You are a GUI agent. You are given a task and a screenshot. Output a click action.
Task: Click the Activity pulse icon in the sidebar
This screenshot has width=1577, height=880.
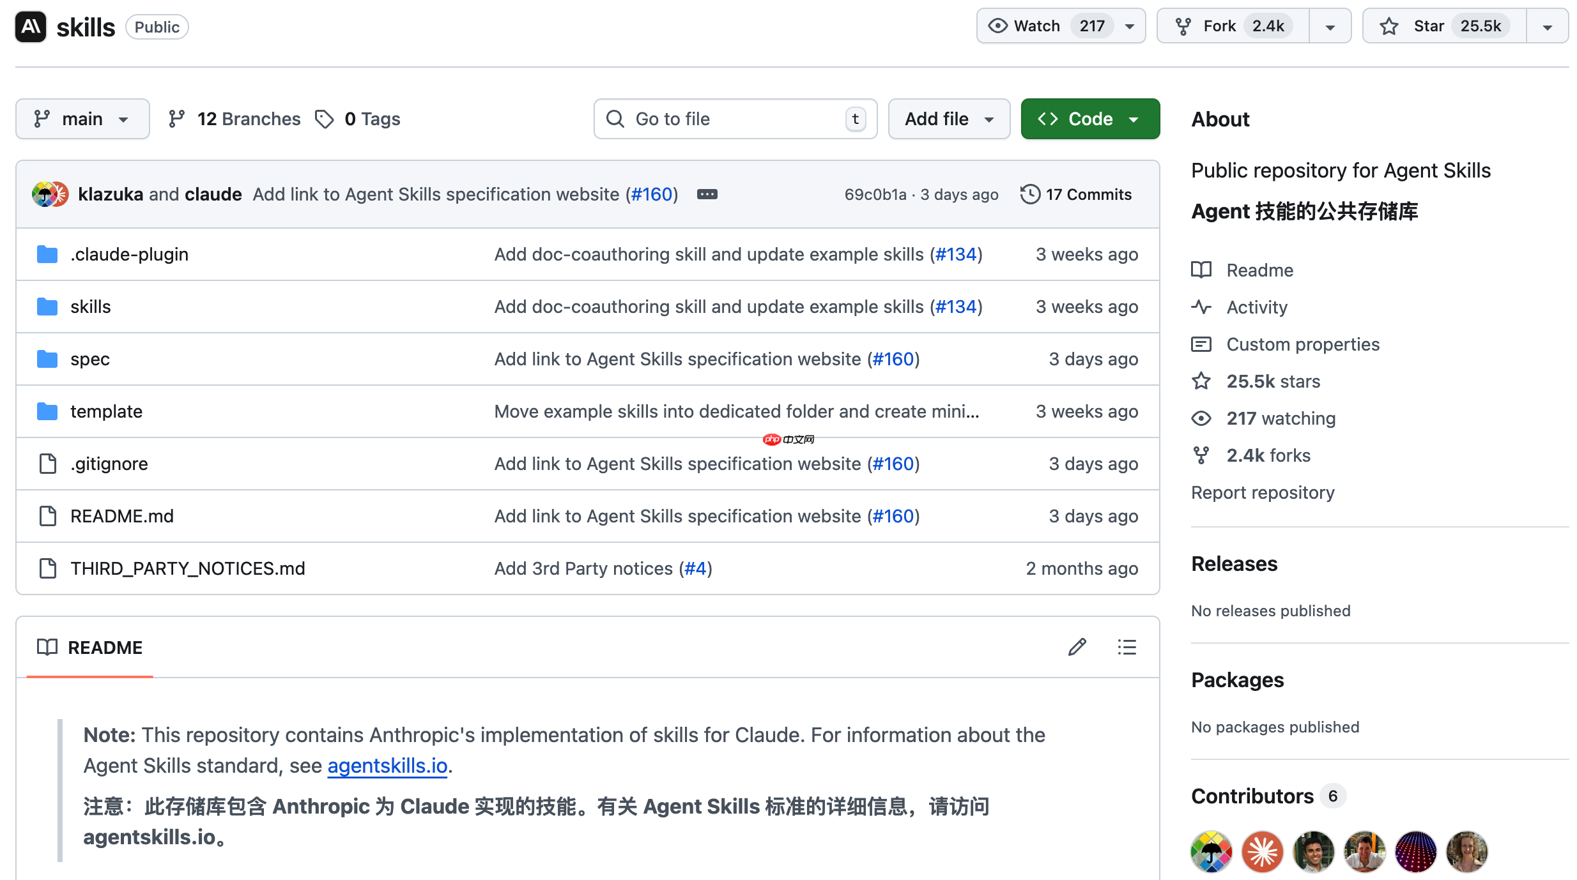coord(1202,307)
